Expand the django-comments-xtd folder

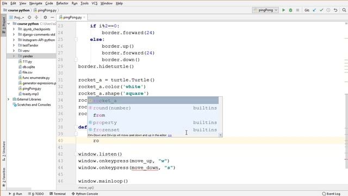(x=14, y=34)
